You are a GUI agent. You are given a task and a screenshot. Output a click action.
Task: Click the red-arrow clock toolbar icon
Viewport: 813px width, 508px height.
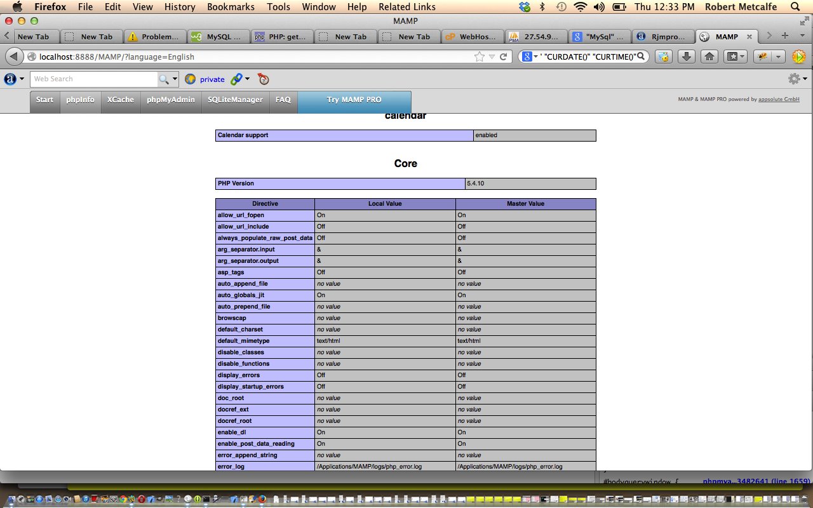(264, 79)
